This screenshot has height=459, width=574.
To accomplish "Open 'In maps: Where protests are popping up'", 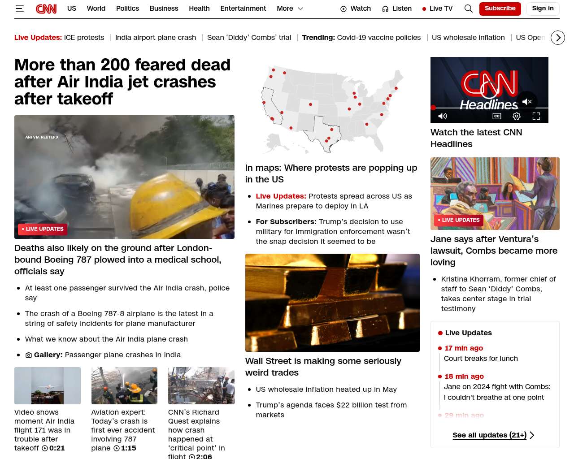I will point(331,173).
